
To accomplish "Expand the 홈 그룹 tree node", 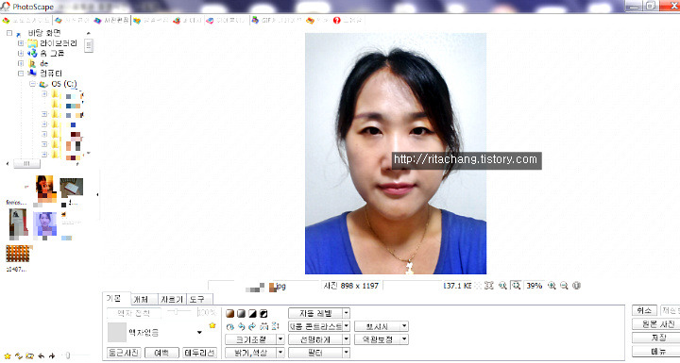I will [x=21, y=54].
